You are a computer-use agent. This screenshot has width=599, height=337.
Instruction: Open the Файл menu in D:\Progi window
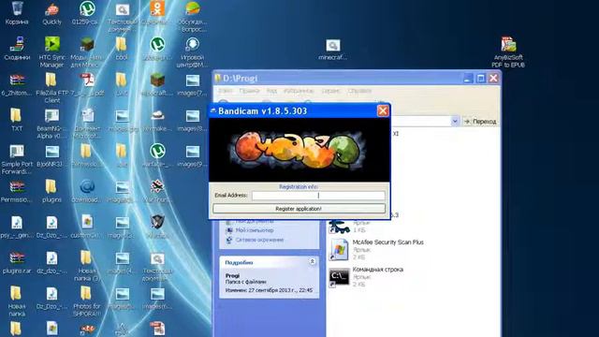225,91
